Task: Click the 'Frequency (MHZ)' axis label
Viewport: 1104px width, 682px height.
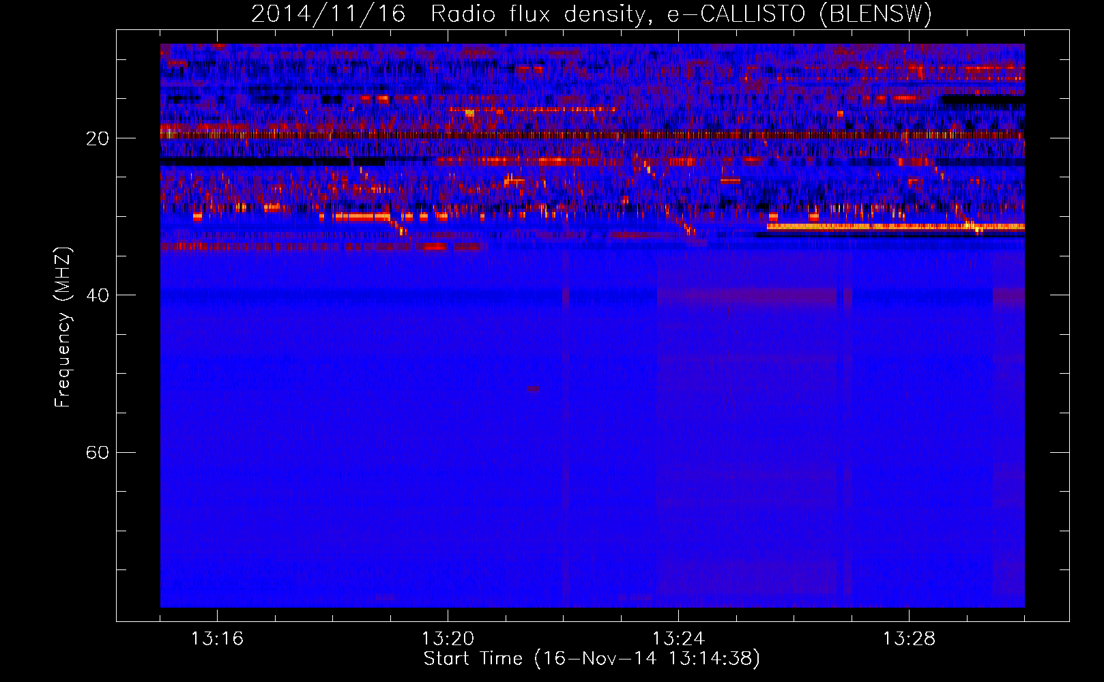Action: pyautogui.click(x=62, y=327)
